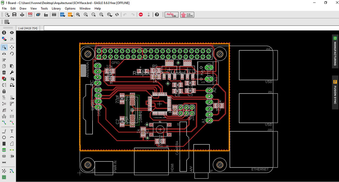Open the Window menu

pos(85,9)
